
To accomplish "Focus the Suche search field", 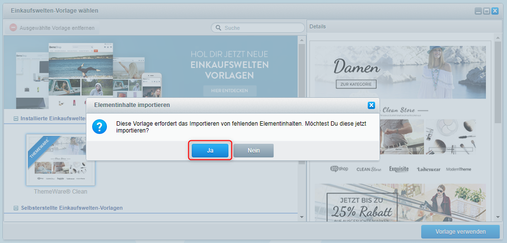I will [x=258, y=28].
